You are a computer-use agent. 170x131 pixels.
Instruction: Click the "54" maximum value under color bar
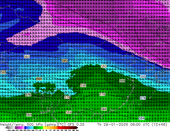[x=77, y=130]
